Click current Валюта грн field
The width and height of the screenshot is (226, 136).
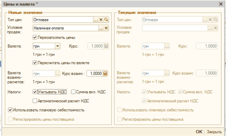click(153, 46)
